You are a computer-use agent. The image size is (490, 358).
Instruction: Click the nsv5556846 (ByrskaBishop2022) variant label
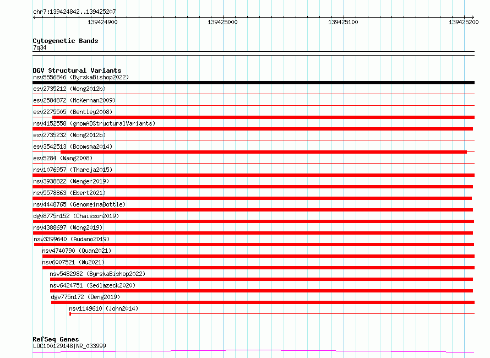(x=81, y=77)
